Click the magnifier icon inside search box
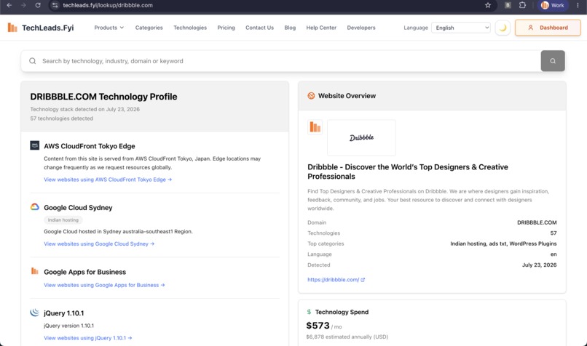 (33, 61)
